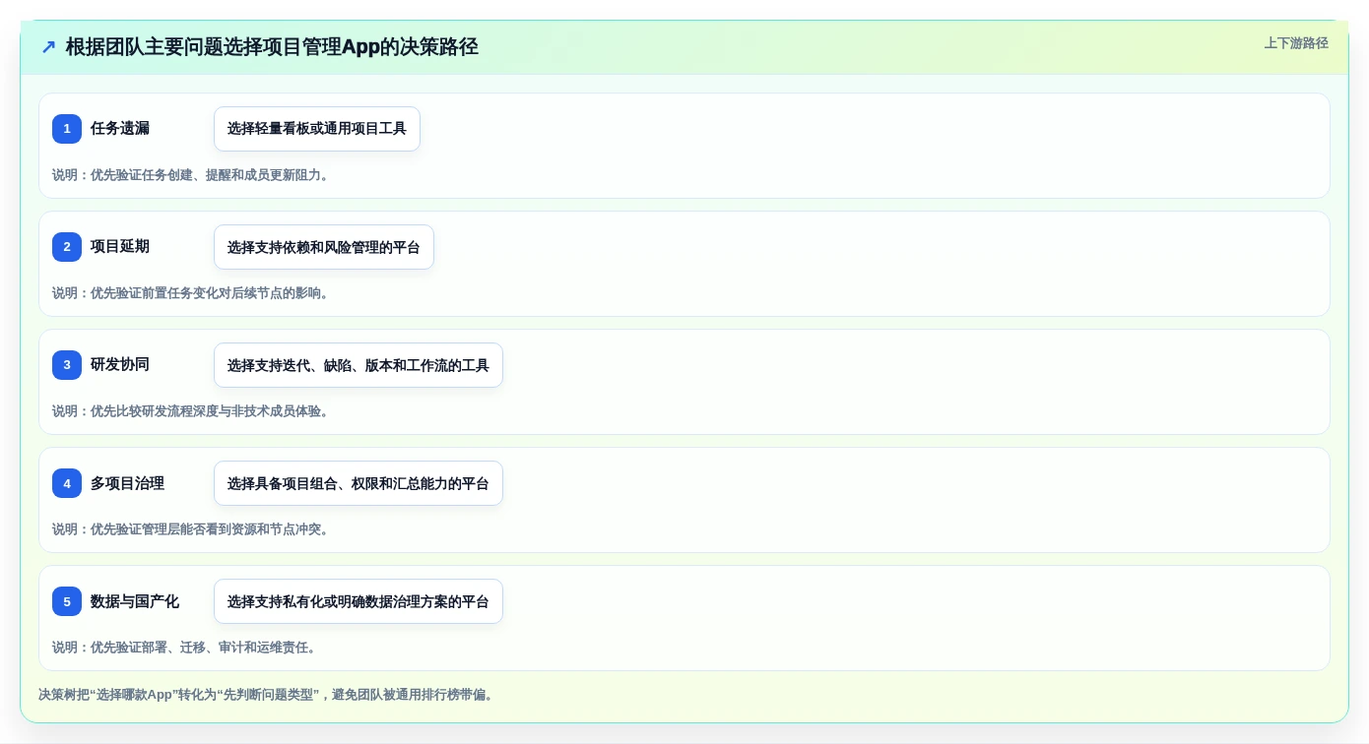Click the 多项目治理 heading
The height and width of the screenshot is (744, 1369).
click(x=127, y=483)
